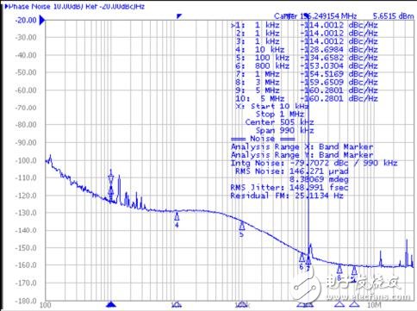The width and height of the screenshot is (417, 311).
Task: Select marker 1 row reading -114.0012 dBc/Hz
Action: (304, 25)
